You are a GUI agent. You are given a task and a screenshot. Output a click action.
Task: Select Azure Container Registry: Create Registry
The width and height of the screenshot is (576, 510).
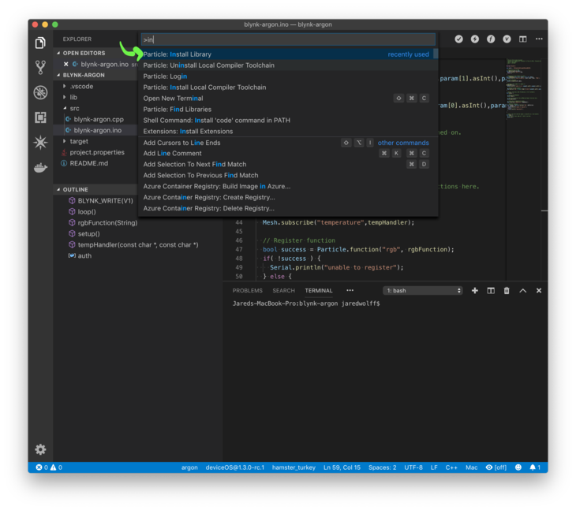286,197
